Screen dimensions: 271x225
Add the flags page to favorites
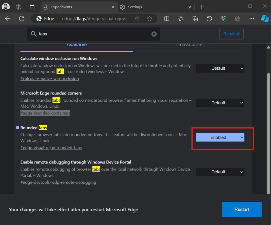(149, 18)
